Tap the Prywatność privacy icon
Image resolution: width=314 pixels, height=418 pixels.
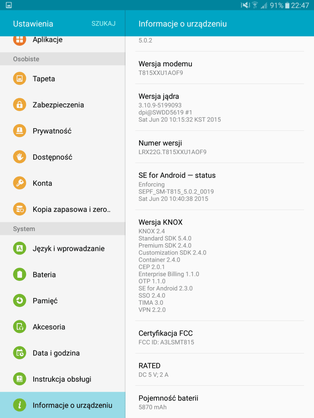click(x=19, y=131)
